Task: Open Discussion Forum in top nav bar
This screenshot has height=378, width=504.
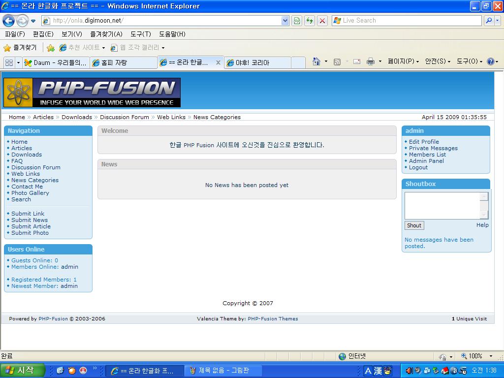Action: 125,117
